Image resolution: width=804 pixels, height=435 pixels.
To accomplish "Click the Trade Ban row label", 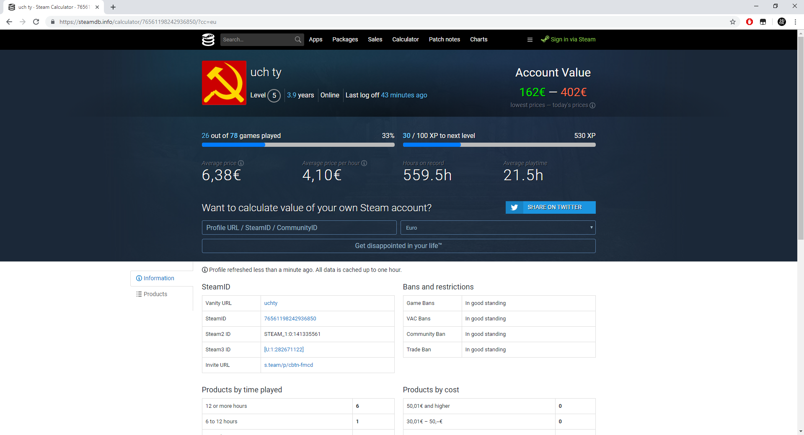I will coord(419,350).
